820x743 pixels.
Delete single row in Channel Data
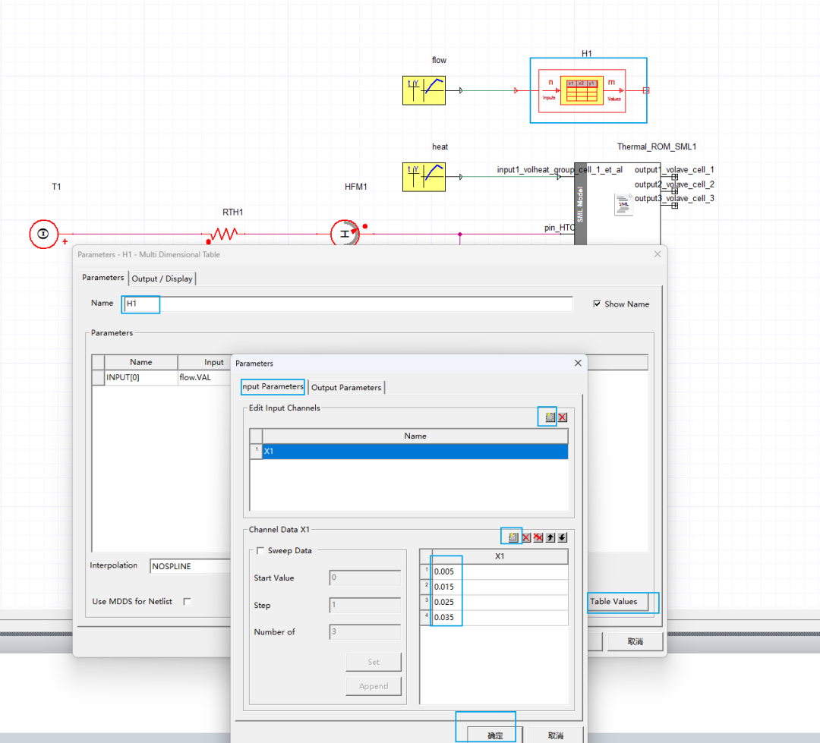[525, 537]
